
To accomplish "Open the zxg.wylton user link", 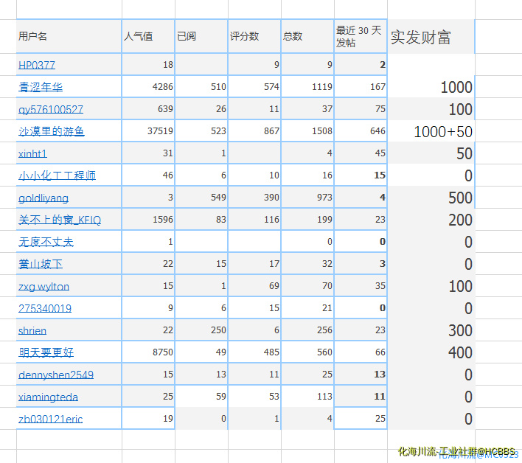I will pos(43,286).
